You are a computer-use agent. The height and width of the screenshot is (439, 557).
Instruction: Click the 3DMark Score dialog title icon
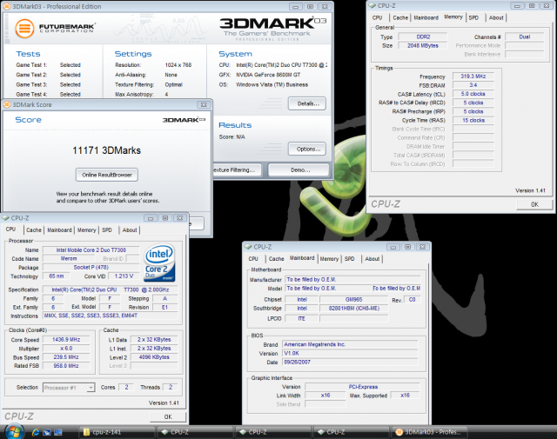pyautogui.click(x=7, y=104)
